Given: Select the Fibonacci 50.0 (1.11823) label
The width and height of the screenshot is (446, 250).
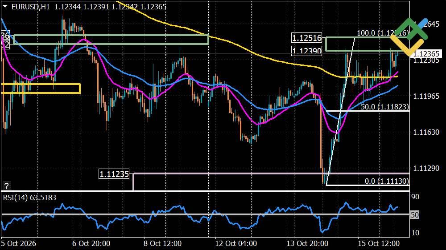Looking at the screenshot, I should [384, 107].
